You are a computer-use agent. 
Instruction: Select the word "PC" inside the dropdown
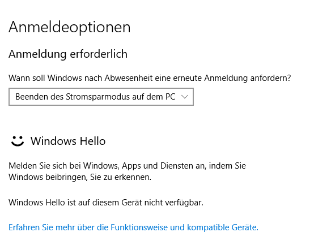[171, 97]
